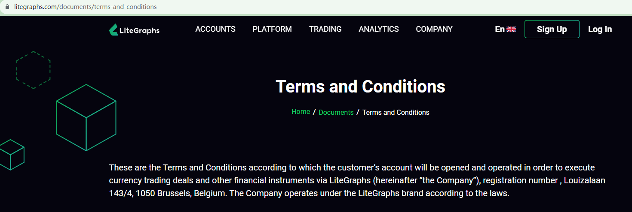This screenshot has width=632, height=212.
Task: Click the green LiteGraphs logo mark
Action: tap(114, 30)
